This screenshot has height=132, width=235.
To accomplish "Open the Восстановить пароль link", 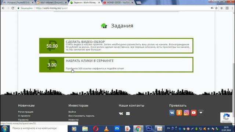I will [x=82, y=116].
